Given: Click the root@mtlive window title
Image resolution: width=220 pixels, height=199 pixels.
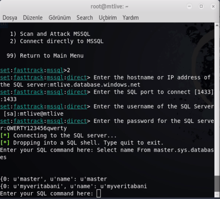Looking at the screenshot, I should point(109,6).
